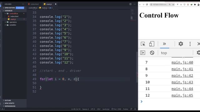Click the for loop keyword on line 49
This screenshot has height=112, width=200.
point(42,79)
